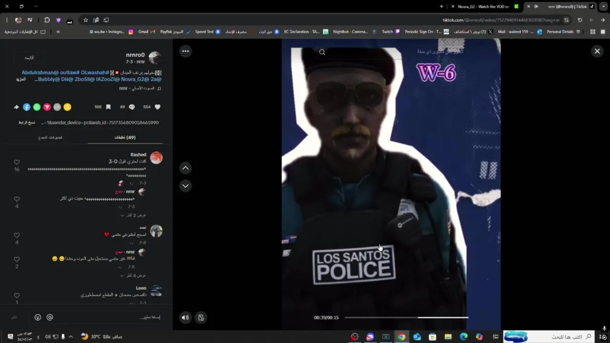Select the comments (49) tab
The height and width of the screenshot is (343, 610).
coord(125,137)
